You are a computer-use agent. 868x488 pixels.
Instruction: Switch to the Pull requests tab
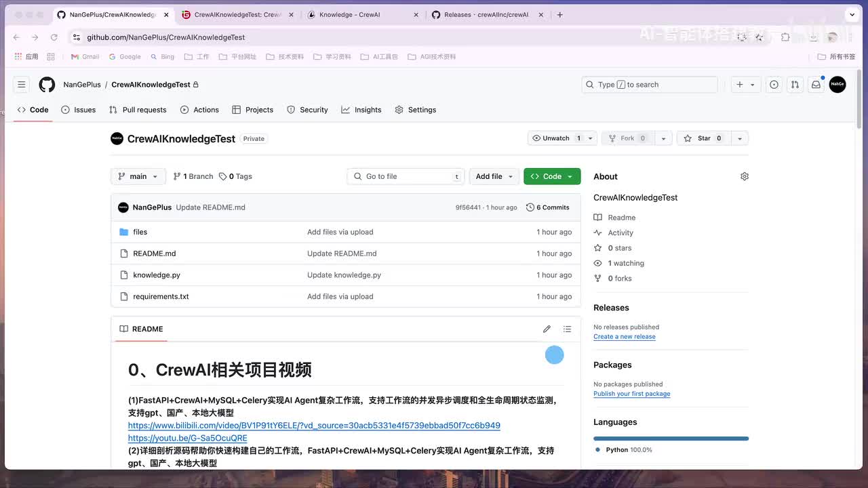click(x=138, y=110)
